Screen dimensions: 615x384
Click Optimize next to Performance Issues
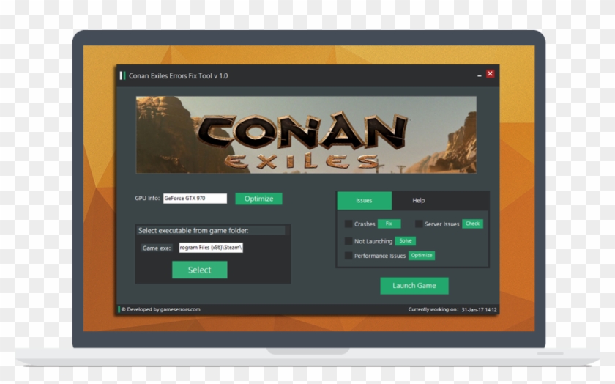422,256
